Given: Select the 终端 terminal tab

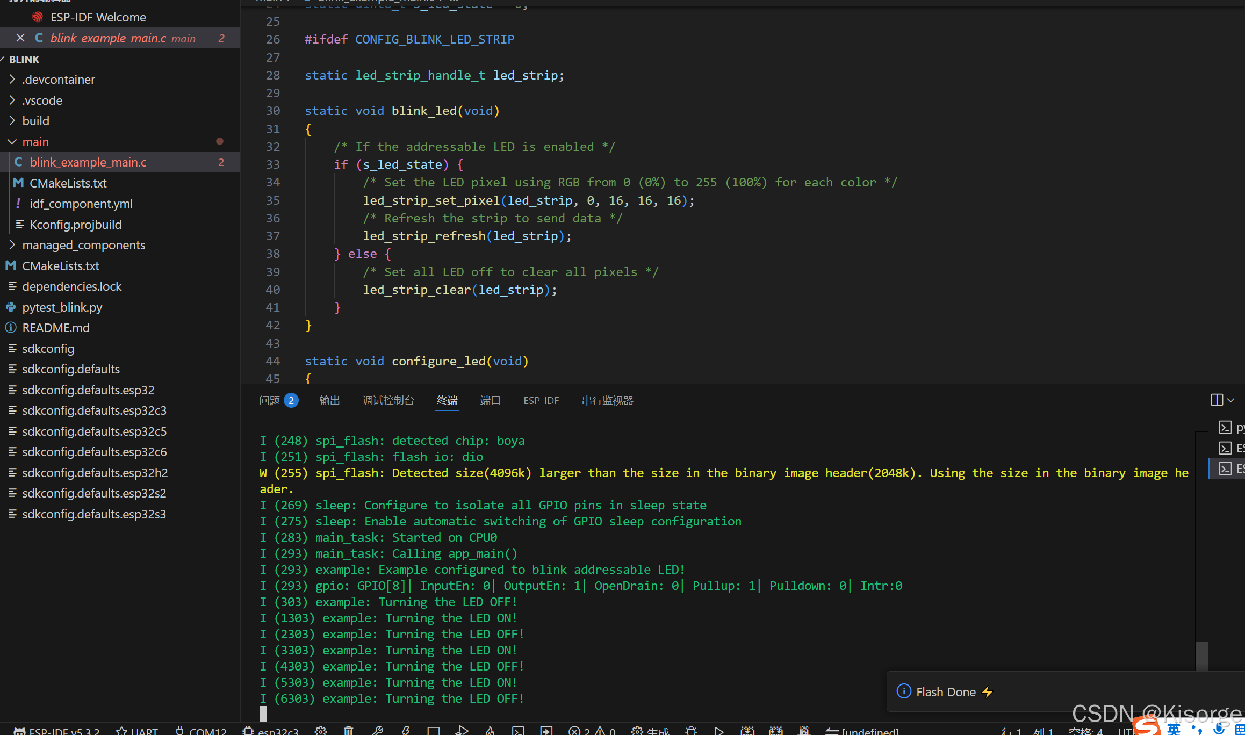Looking at the screenshot, I should (x=447, y=401).
